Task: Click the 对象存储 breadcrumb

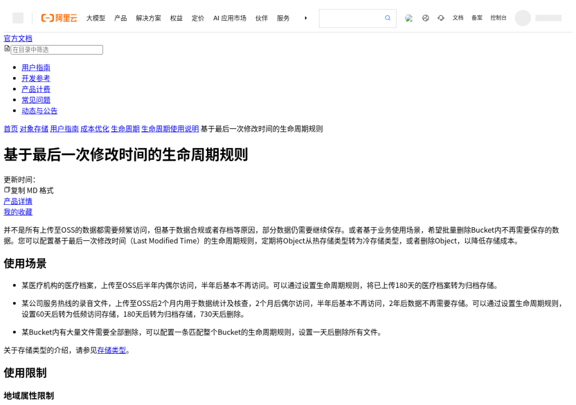Action: (34, 129)
